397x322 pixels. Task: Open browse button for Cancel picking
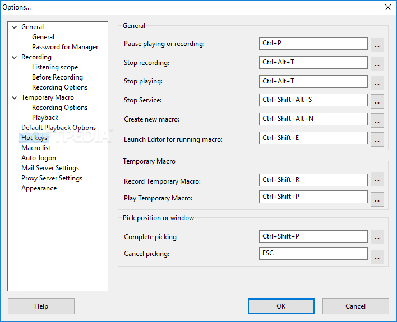(x=377, y=257)
